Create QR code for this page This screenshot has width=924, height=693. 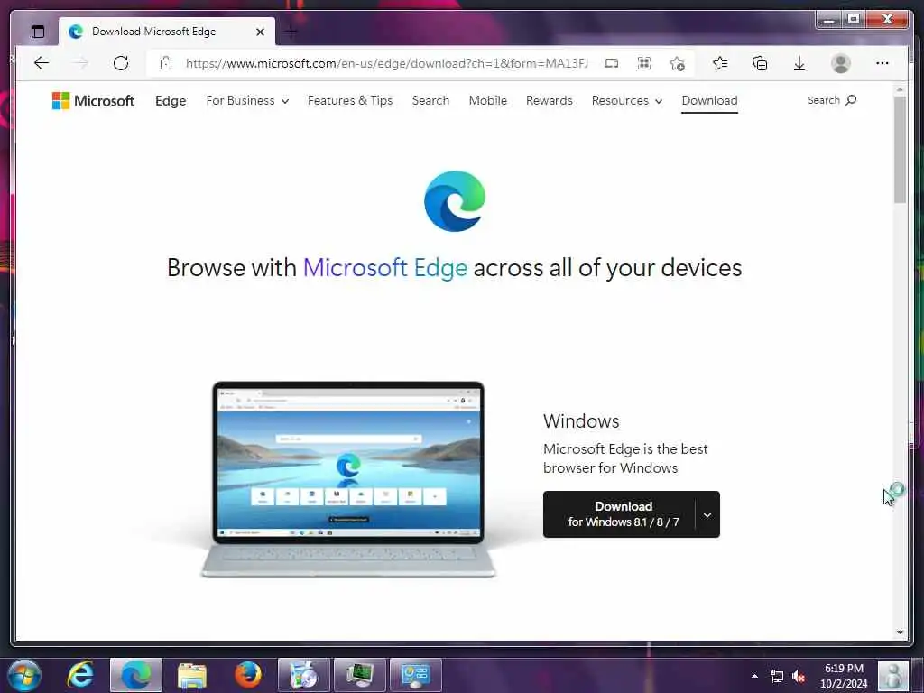(x=644, y=63)
